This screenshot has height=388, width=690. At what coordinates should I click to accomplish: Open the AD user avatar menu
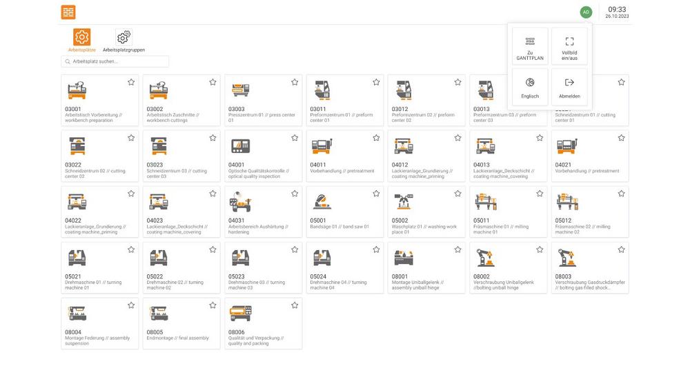pyautogui.click(x=586, y=12)
